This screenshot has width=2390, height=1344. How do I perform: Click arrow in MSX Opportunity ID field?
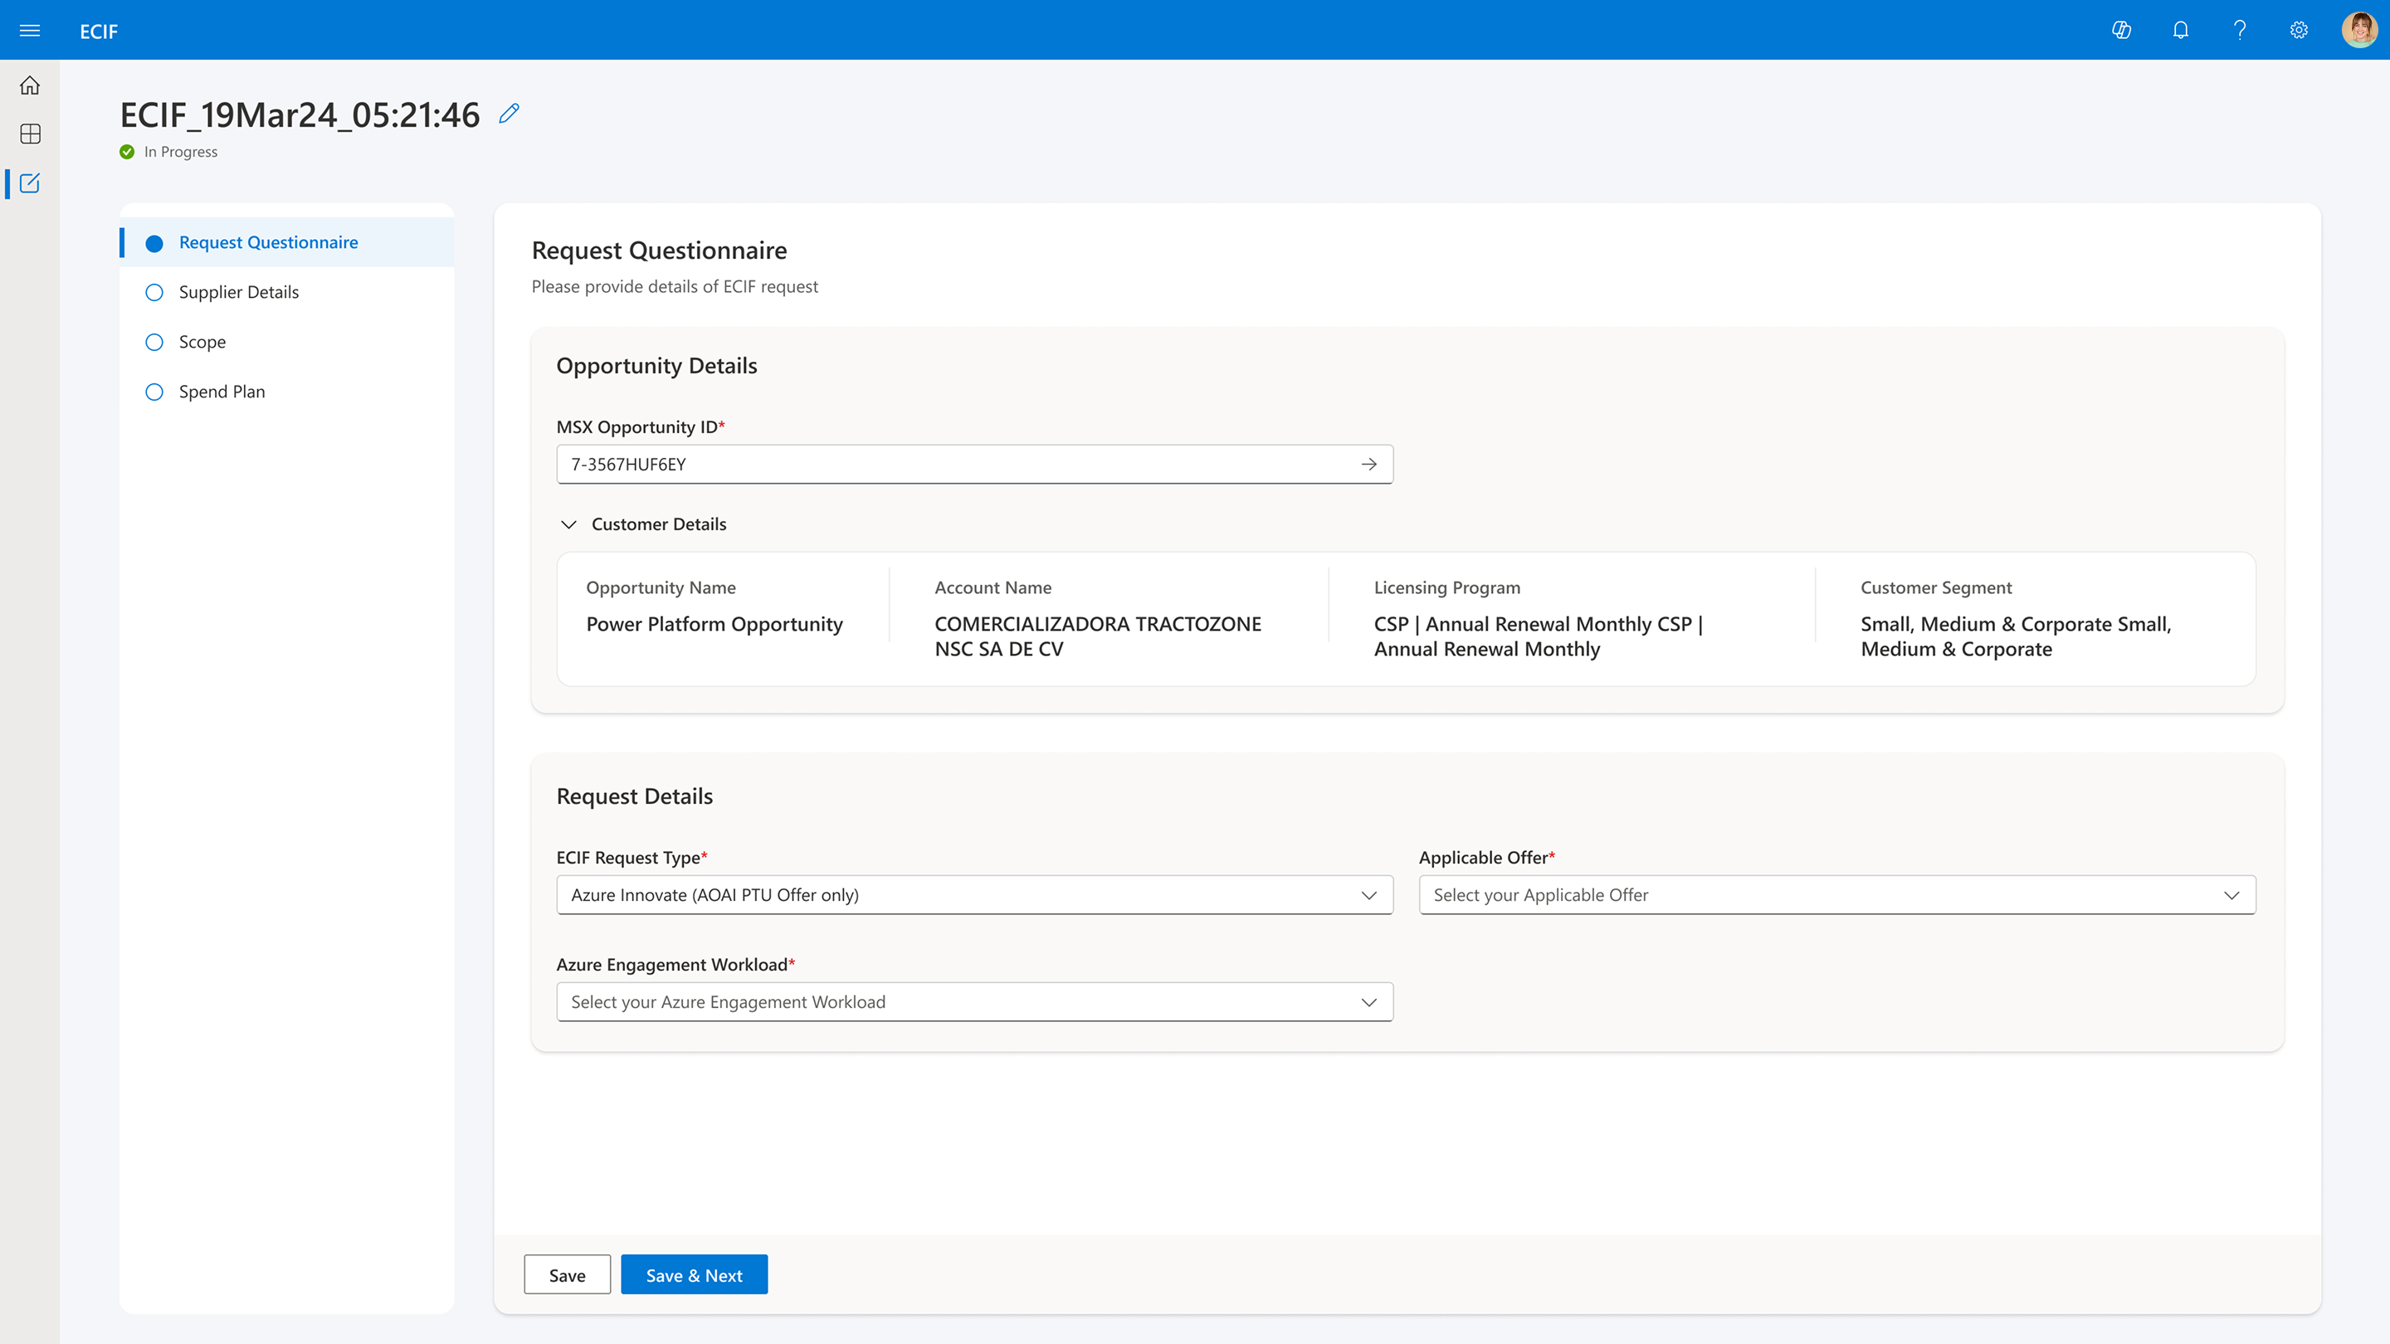coord(1368,464)
